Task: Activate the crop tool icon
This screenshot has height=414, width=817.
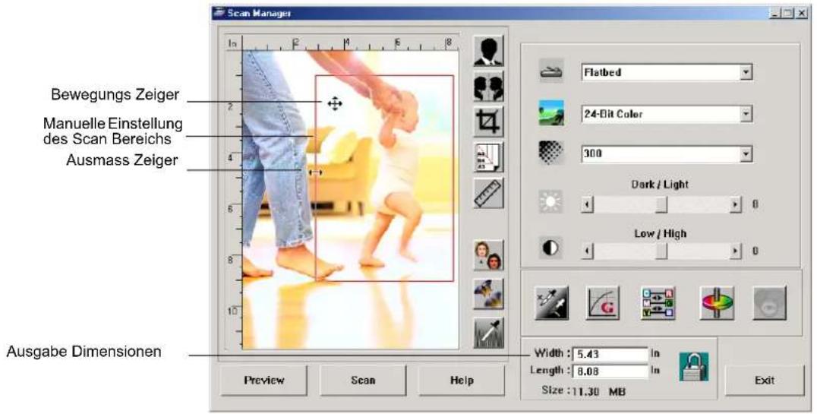Action: [488, 122]
